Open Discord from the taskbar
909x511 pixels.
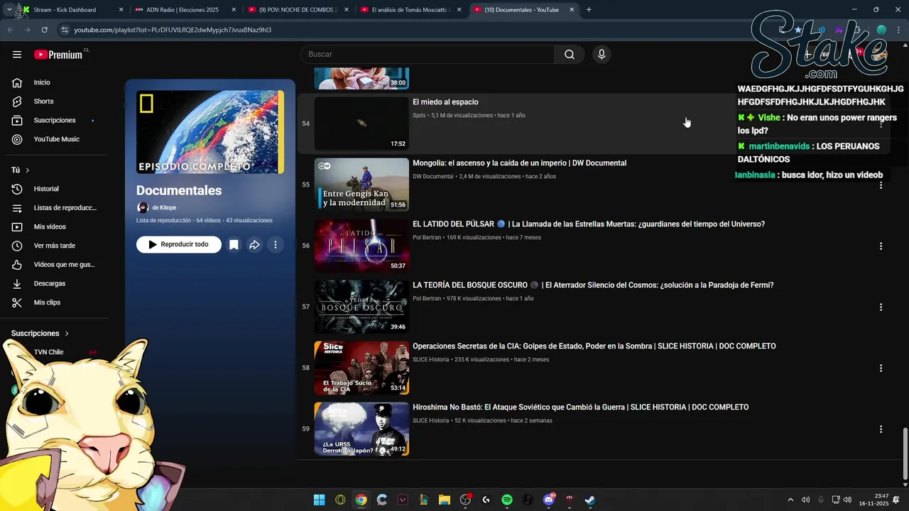pos(548,500)
